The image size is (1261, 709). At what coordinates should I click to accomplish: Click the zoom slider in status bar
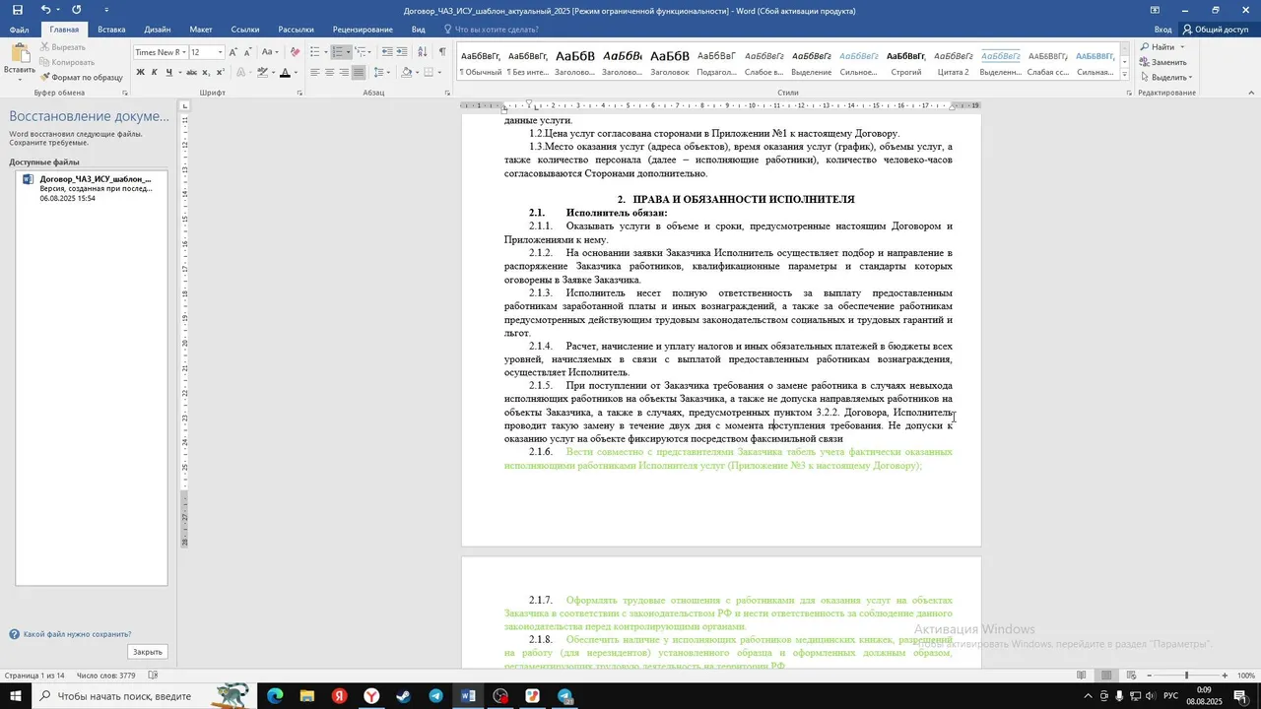[x=1186, y=676]
